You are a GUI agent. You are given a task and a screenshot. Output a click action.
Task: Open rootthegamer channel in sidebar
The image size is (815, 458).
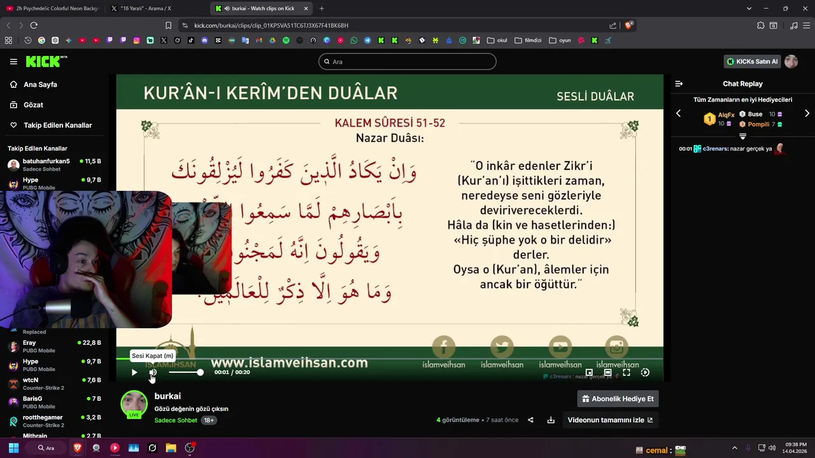[54, 421]
